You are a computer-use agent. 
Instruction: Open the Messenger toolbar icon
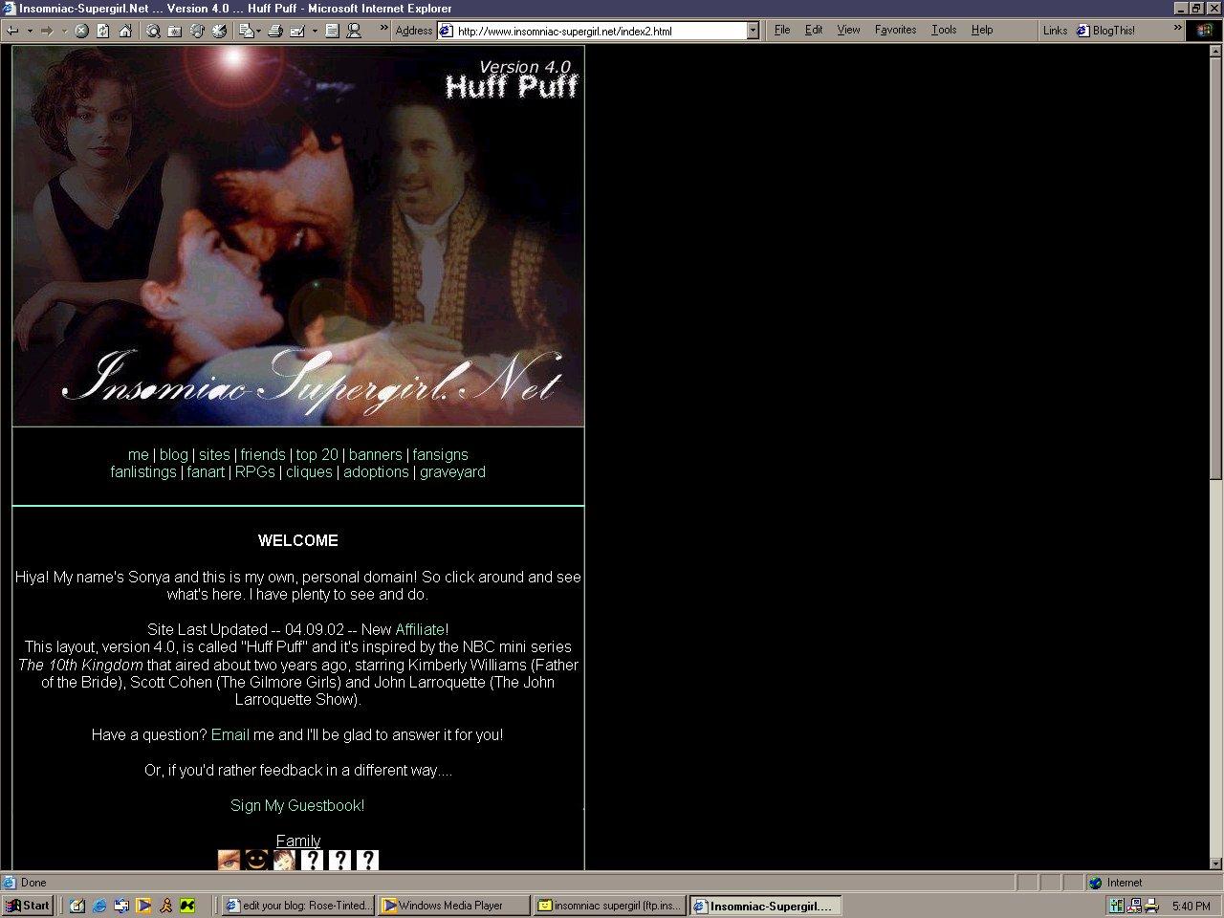354,31
